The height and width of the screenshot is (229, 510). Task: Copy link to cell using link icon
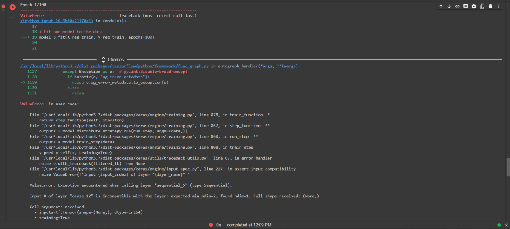(x=457, y=6)
